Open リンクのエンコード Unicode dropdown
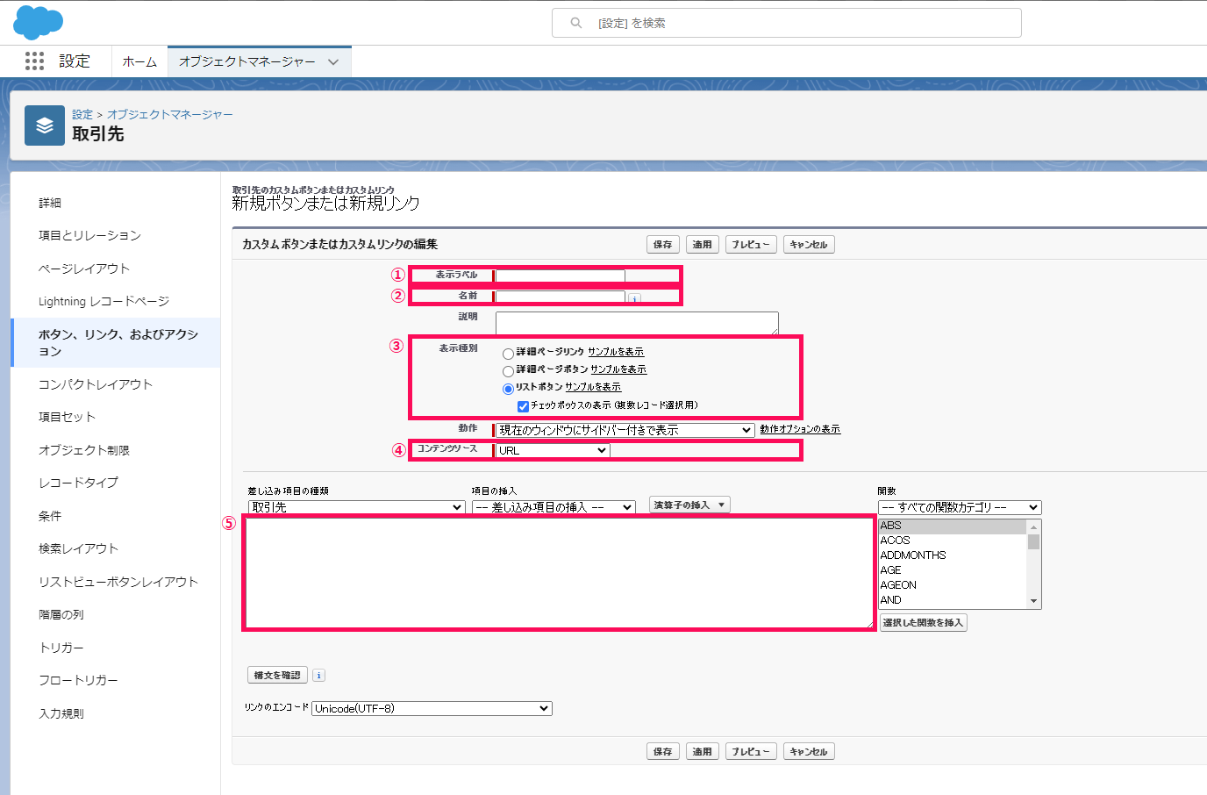The width and height of the screenshot is (1207, 795). [432, 708]
